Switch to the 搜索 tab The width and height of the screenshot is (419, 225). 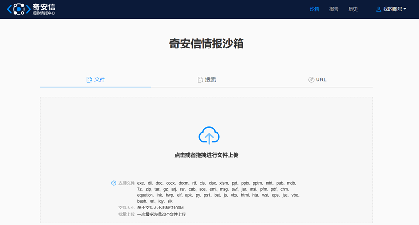pyautogui.click(x=206, y=80)
